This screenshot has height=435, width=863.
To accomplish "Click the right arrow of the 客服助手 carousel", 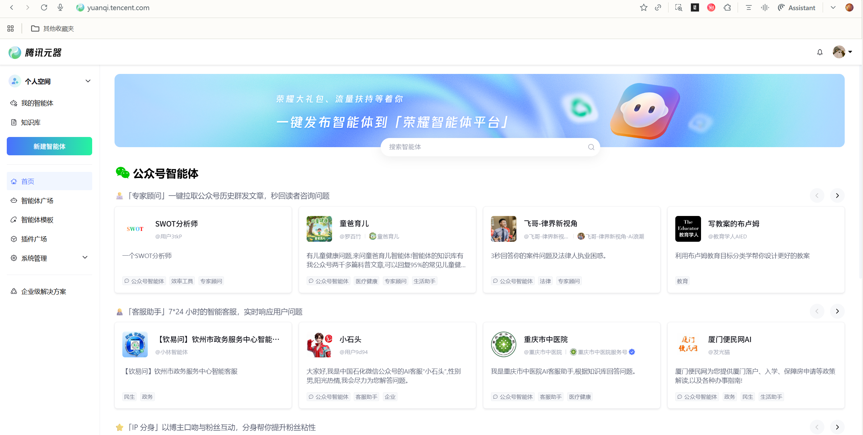I will pos(837,311).
